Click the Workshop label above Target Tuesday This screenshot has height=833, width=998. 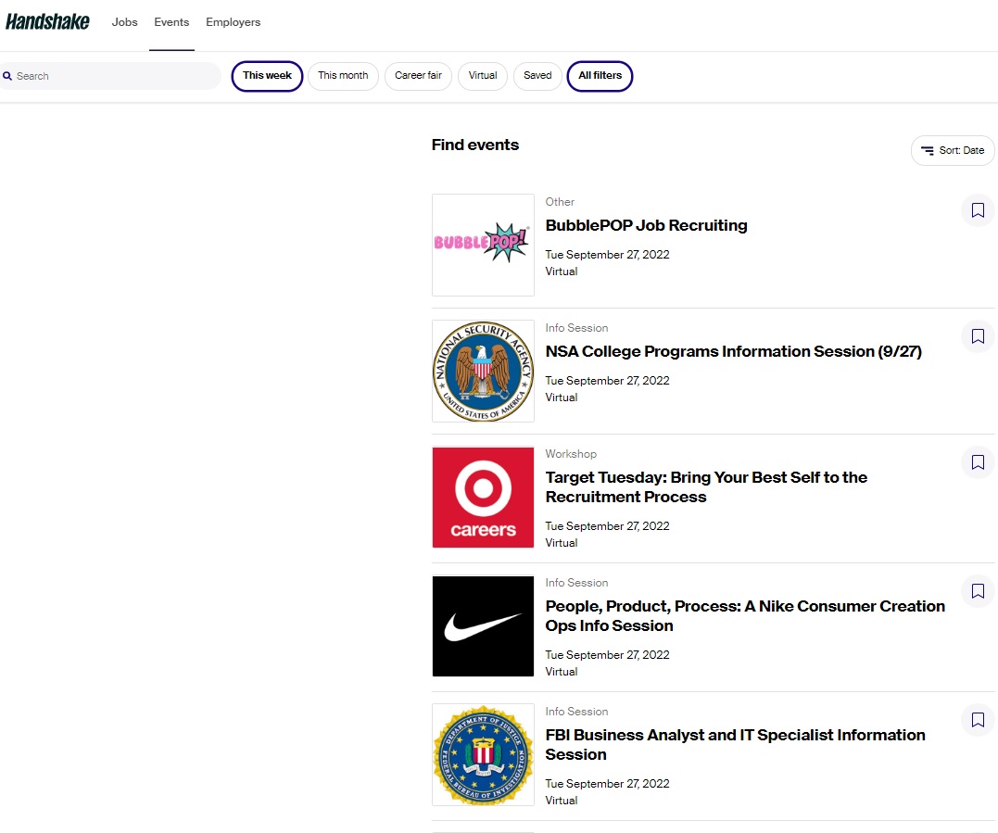pyautogui.click(x=571, y=454)
